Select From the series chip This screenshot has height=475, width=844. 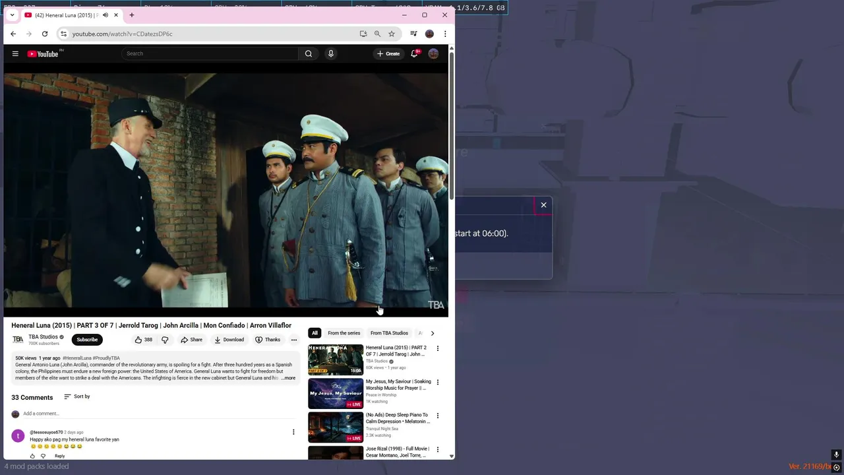[x=344, y=333]
